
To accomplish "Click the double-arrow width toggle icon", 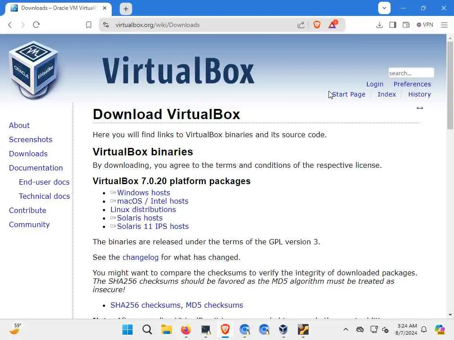I will click(x=419, y=108).
